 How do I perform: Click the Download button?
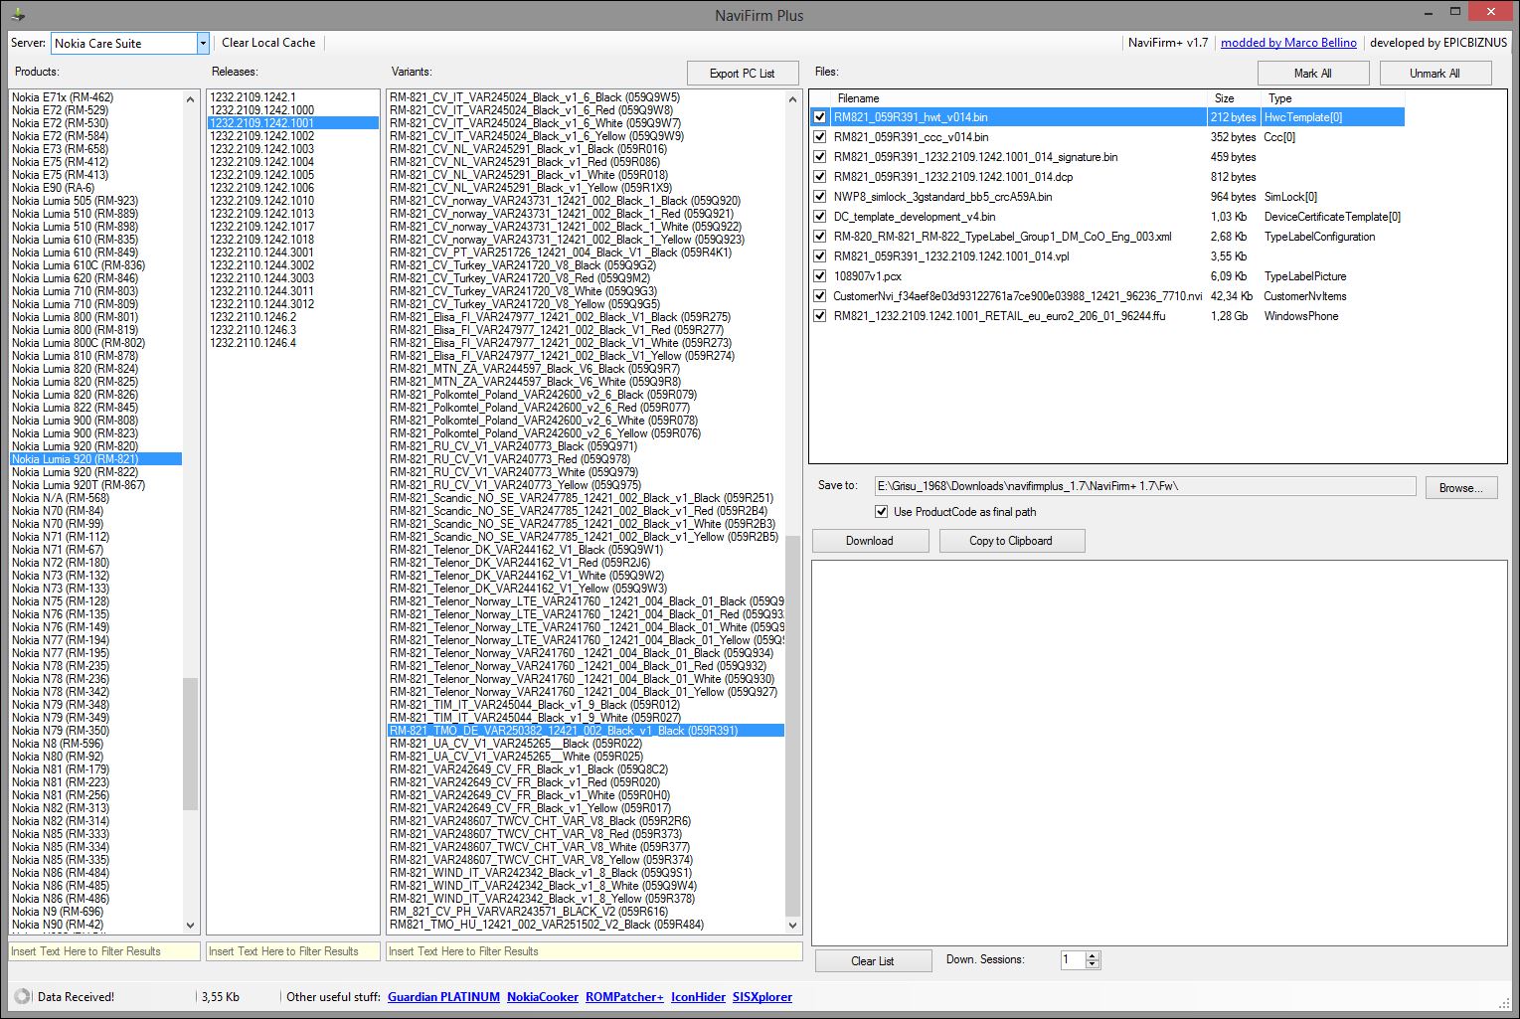click(870, 541)
